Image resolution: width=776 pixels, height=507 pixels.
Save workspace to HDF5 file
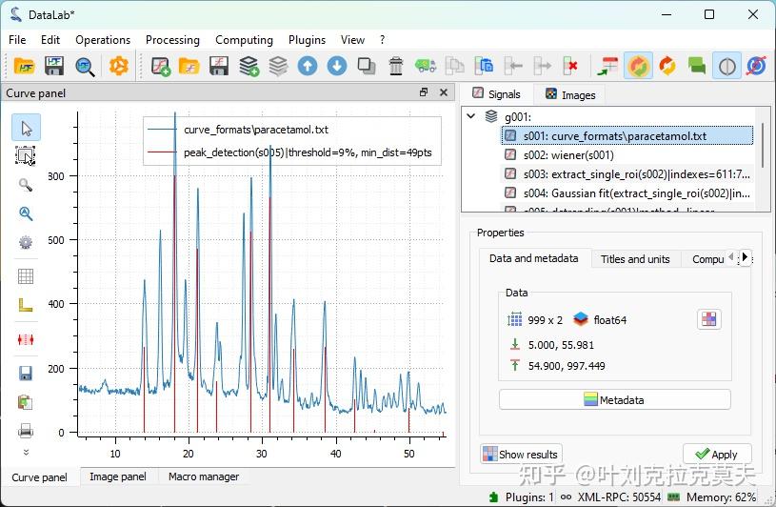pos(54,66)
